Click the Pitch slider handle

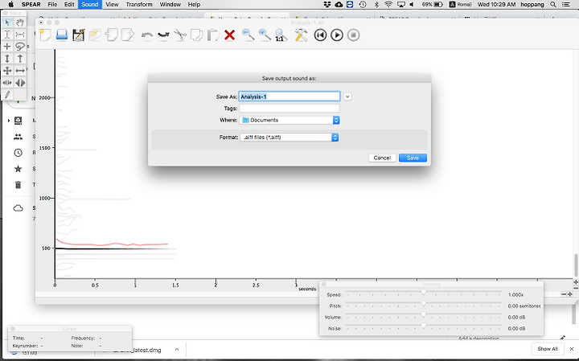[424, 303]
